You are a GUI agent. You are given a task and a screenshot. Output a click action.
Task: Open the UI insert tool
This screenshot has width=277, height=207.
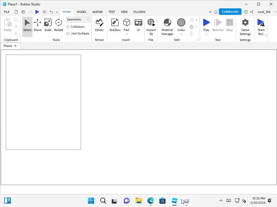(x=138, y=26)
